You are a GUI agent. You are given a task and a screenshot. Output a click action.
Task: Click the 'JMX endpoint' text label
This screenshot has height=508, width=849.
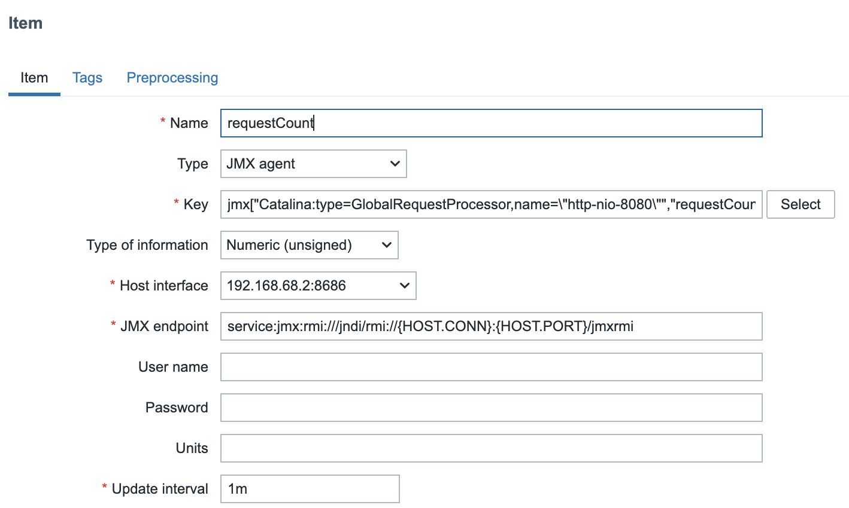(164, 326)
